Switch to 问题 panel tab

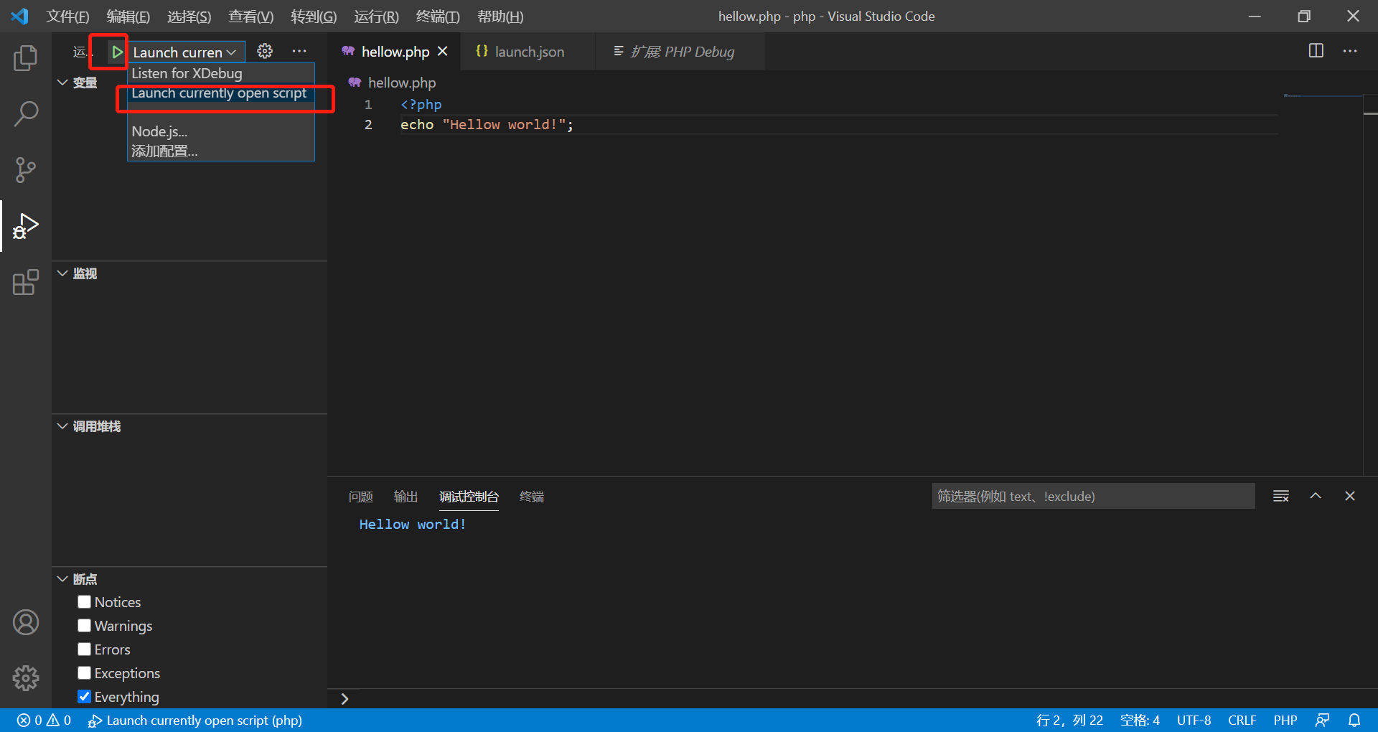pyautogui.click(x=360, y=497)
